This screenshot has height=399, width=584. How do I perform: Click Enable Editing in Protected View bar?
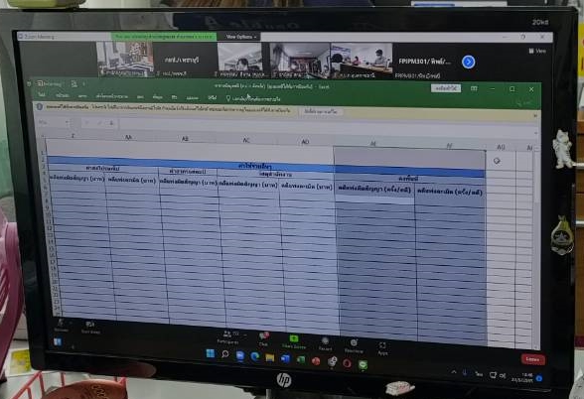pyautogui.click(x=321, y=111)
